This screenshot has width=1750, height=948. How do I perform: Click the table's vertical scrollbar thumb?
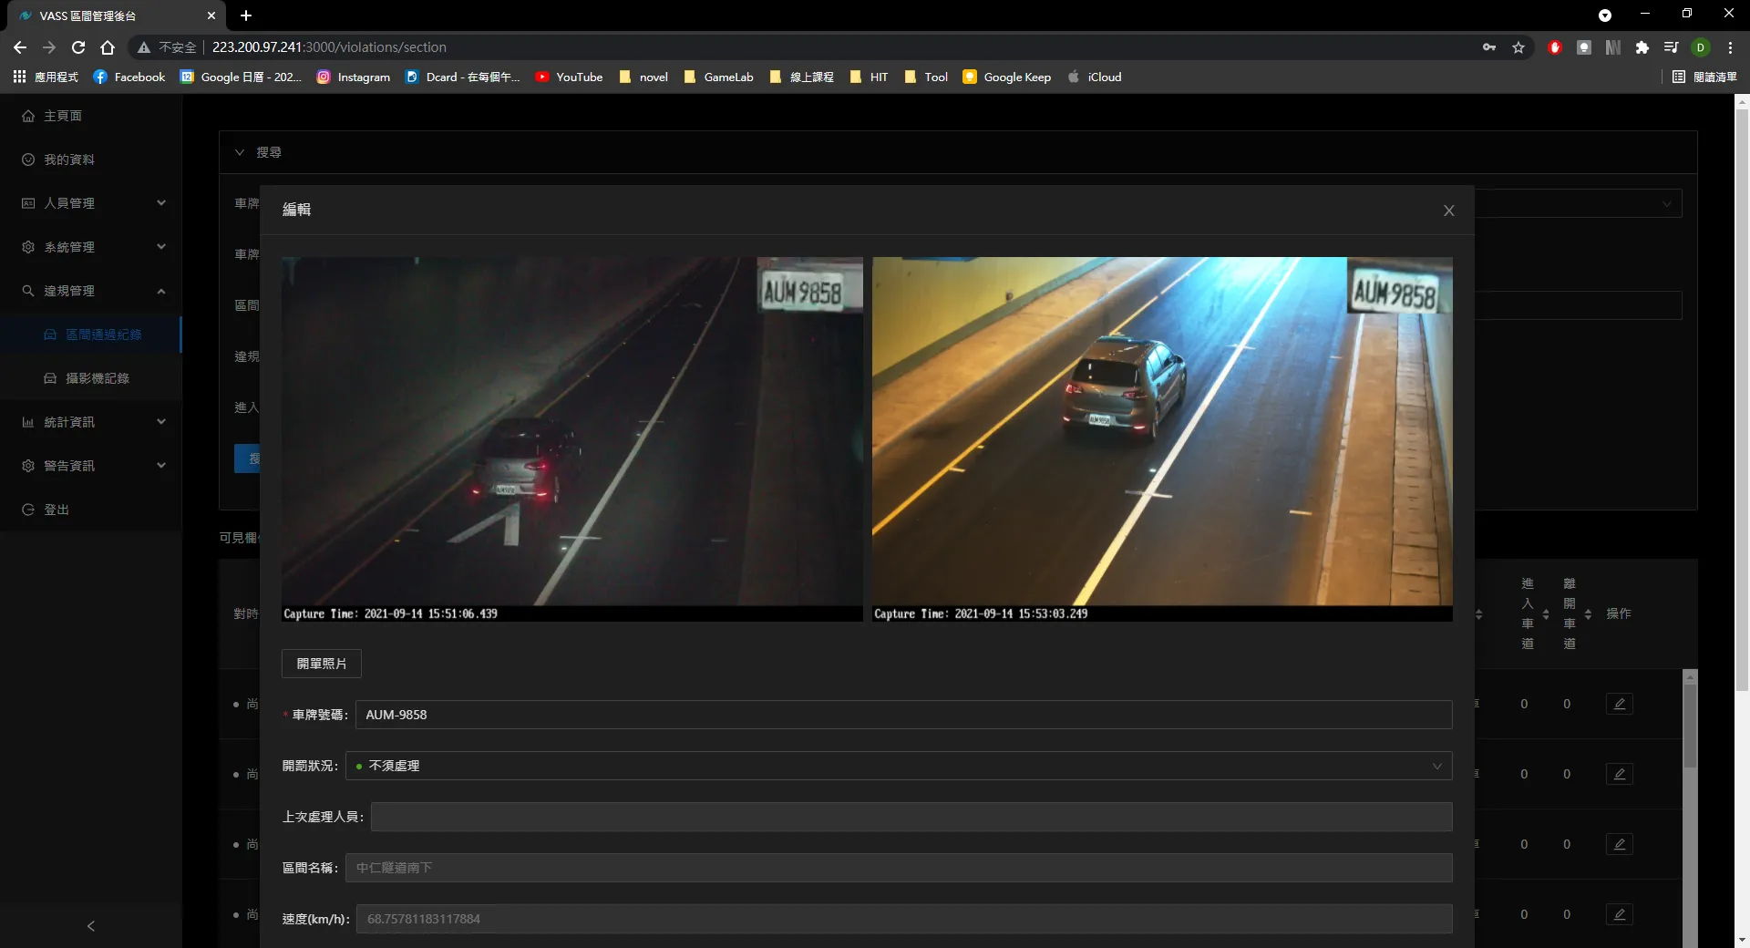coord(1690,725)
